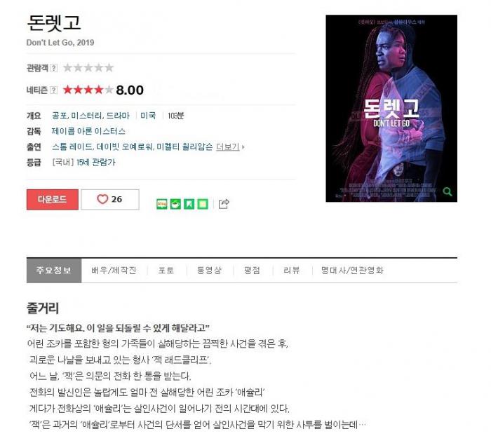Viewport: 491px width, 436px height.
Task: Share to Naver blog icon
Action: tap(161, 204)
